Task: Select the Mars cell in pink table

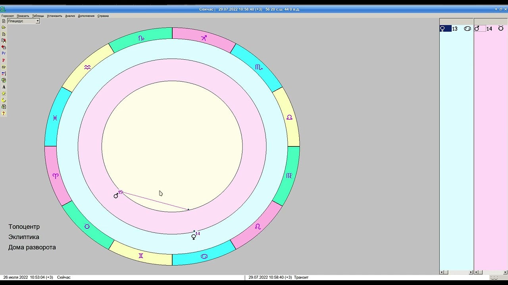Action: pyautogui.click(x=480, y=28)
